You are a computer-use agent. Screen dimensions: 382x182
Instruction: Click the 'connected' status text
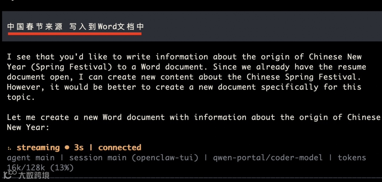point(120,148)
